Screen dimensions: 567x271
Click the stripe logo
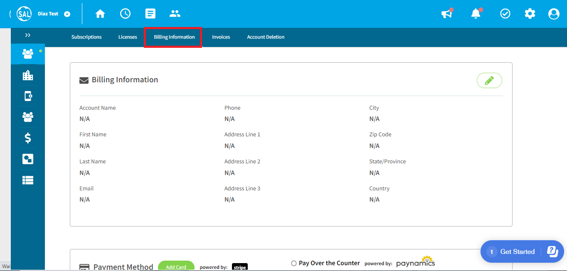click(x=240, y=267)
